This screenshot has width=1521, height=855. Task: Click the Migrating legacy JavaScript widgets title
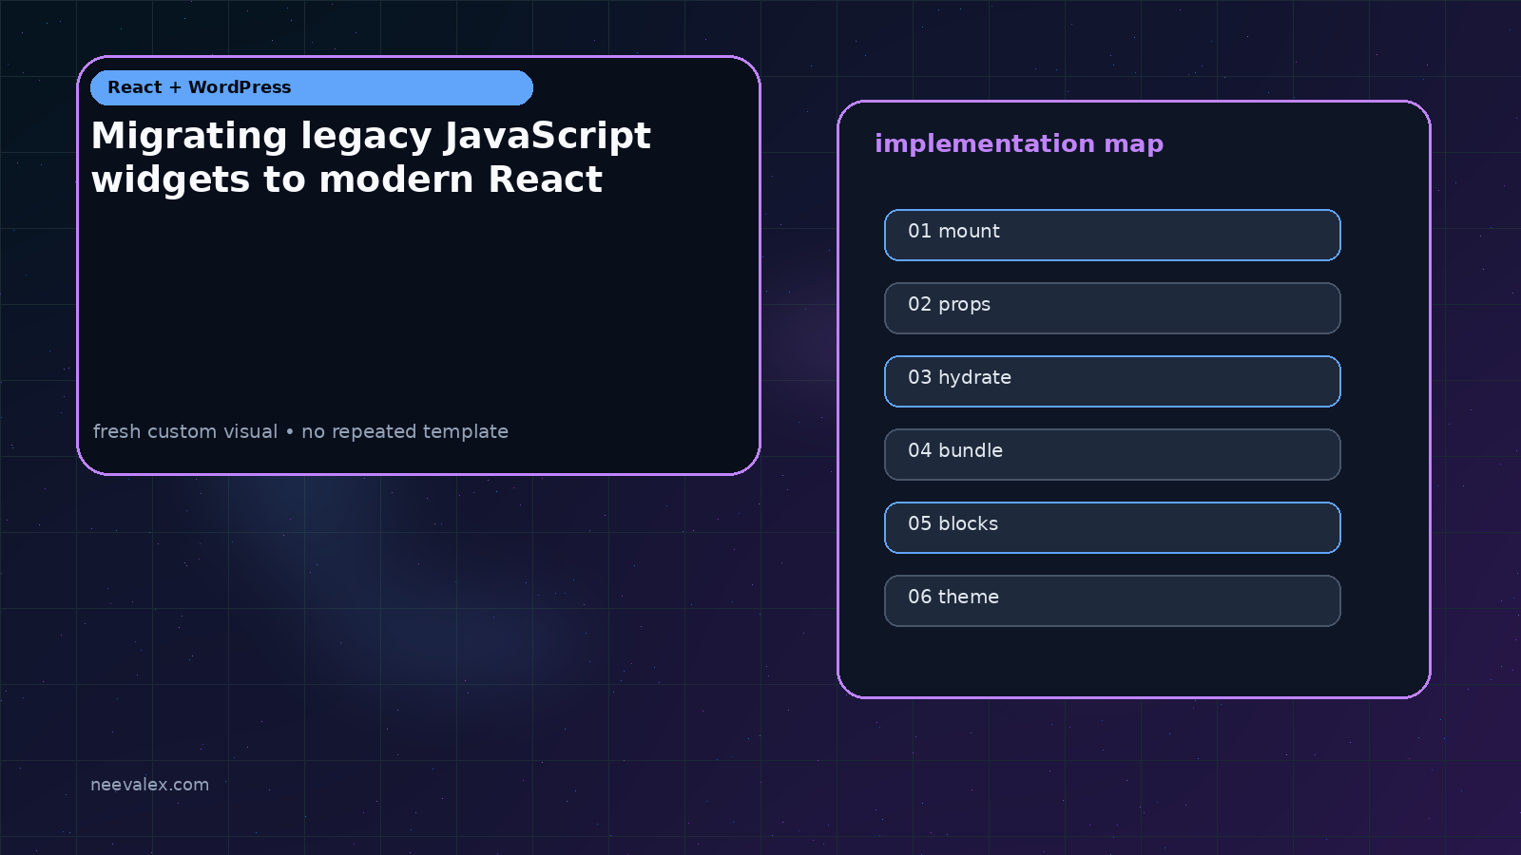click(371, 157)
